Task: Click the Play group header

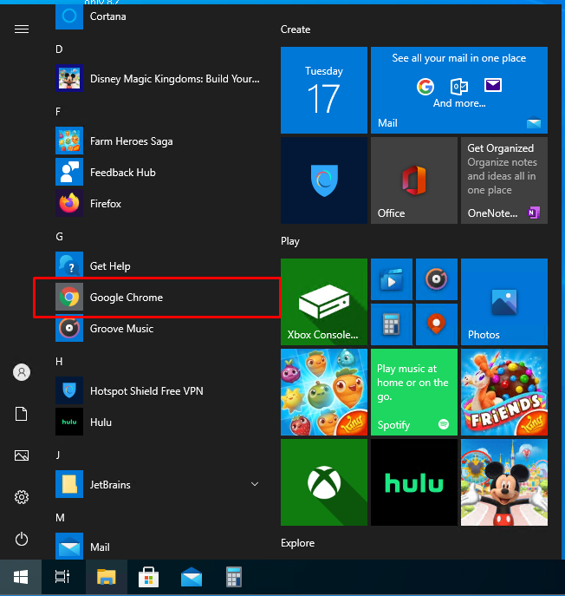Action: point(290,241)
